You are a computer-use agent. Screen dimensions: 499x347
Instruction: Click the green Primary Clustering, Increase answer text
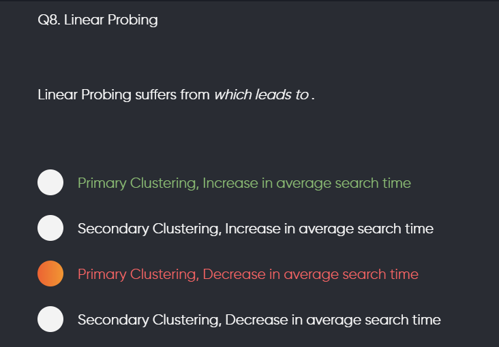click(244, 183)
